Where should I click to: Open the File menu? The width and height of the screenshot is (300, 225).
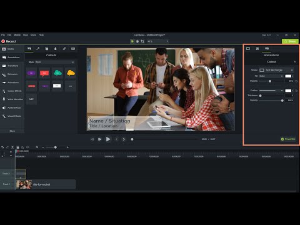(3, 35)
